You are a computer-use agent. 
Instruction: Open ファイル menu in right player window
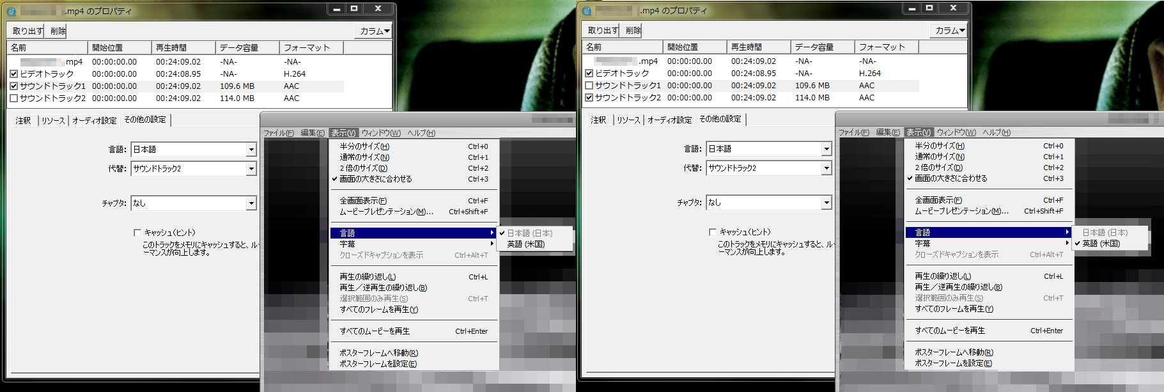[x=854, y=132]
